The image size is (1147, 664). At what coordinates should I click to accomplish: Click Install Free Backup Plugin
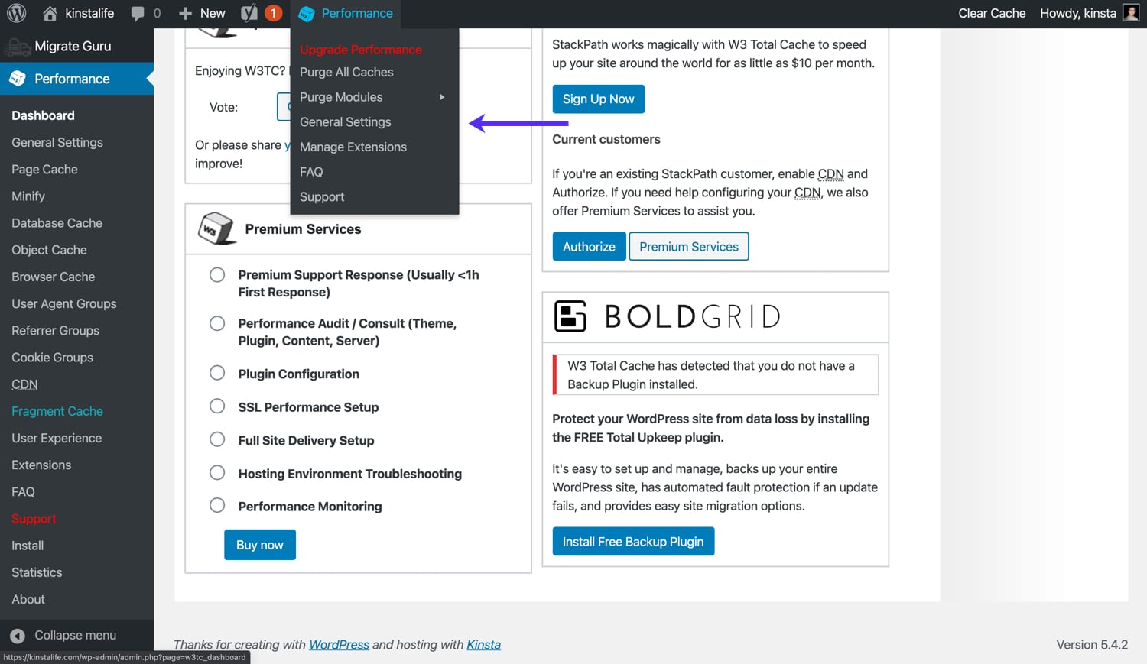click(633, 541)
